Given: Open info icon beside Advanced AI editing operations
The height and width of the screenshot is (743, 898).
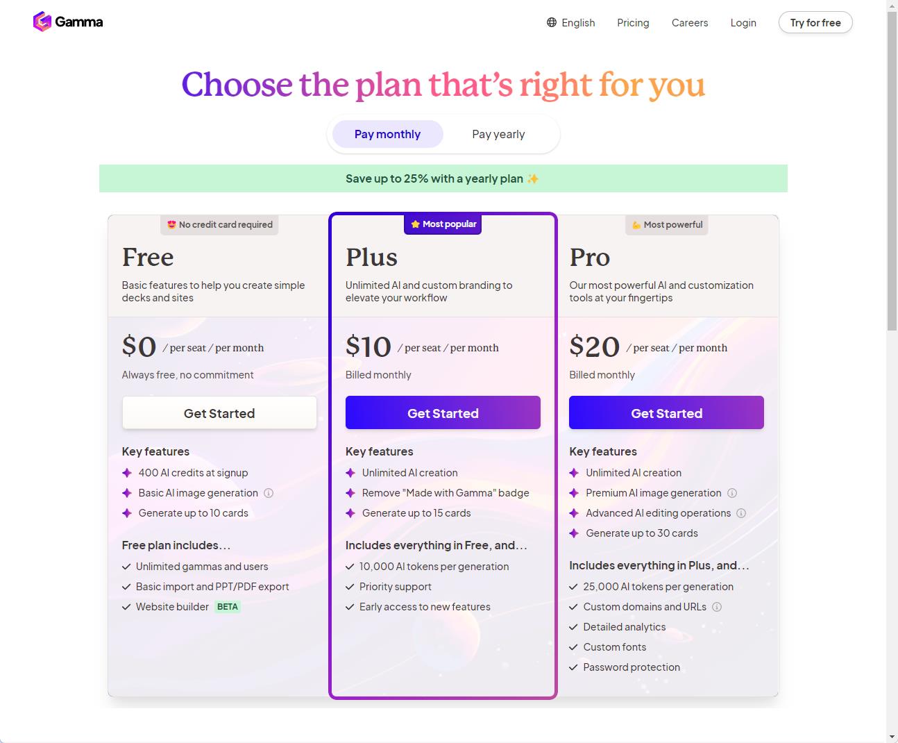Looking at the screenshot, I should [x=741, y=513].
